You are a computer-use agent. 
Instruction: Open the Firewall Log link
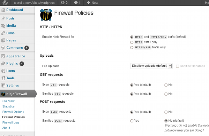click(x=10, y=122)
